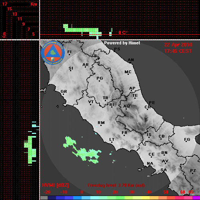200x200 pixels.
Task: Click the CB city label
Action: 162,136
